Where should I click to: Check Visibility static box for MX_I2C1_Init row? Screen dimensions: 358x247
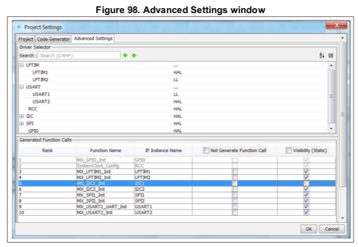pos(306,183)
